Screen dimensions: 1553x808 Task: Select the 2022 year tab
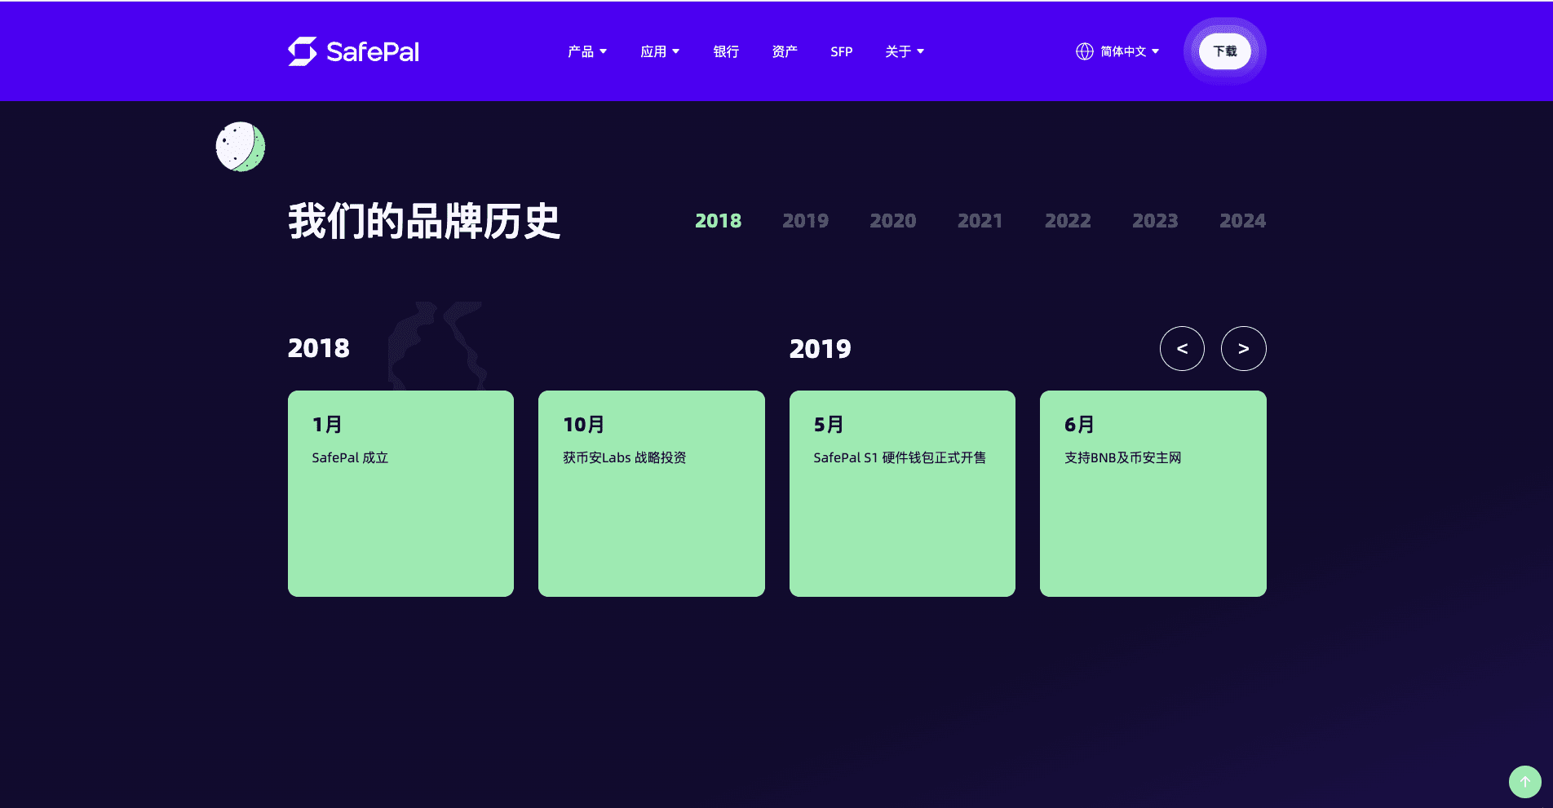pyautogui.click(x=1068, y=221)
